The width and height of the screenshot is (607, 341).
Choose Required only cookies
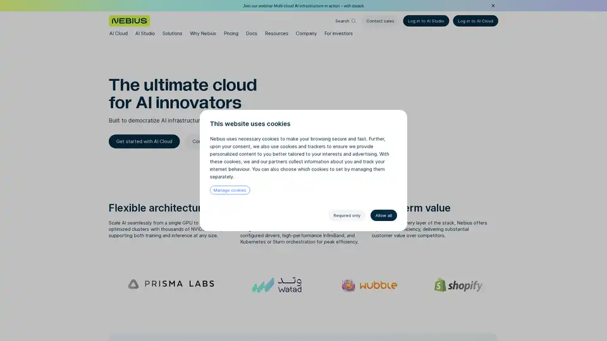346,215
